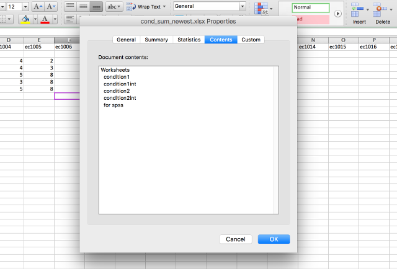The height and width of the screenshot is (269, 397).
Task: Select condition2int in the document contents
Action: [120, 98]
